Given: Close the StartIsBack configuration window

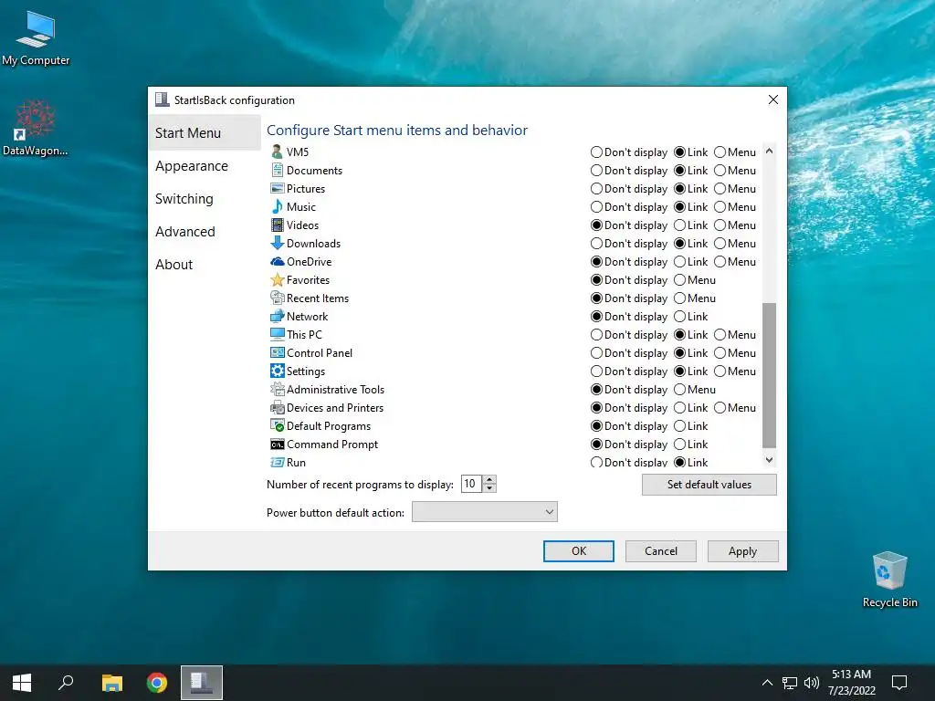Looking at the screenshot, I should (772, 100).
